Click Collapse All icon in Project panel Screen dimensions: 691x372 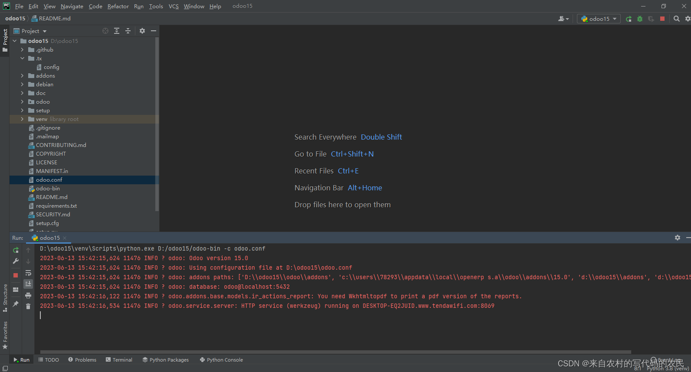click(128, 31)
